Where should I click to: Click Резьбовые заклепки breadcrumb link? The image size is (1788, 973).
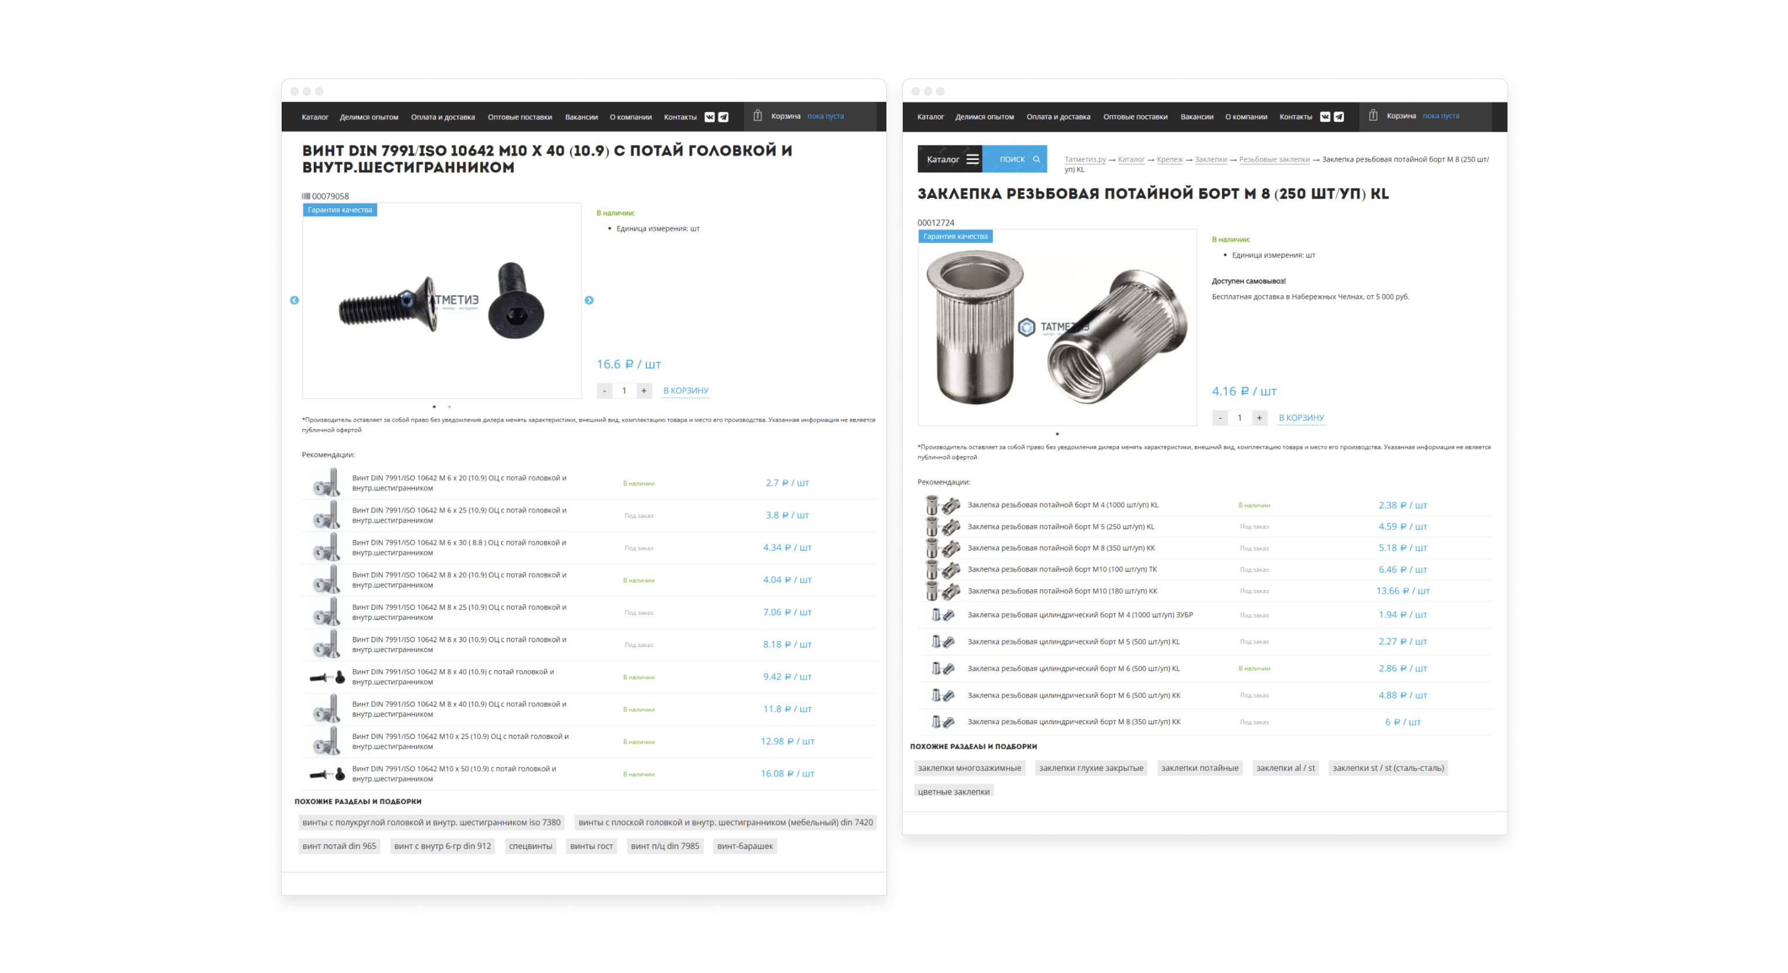coord(1274,160)
